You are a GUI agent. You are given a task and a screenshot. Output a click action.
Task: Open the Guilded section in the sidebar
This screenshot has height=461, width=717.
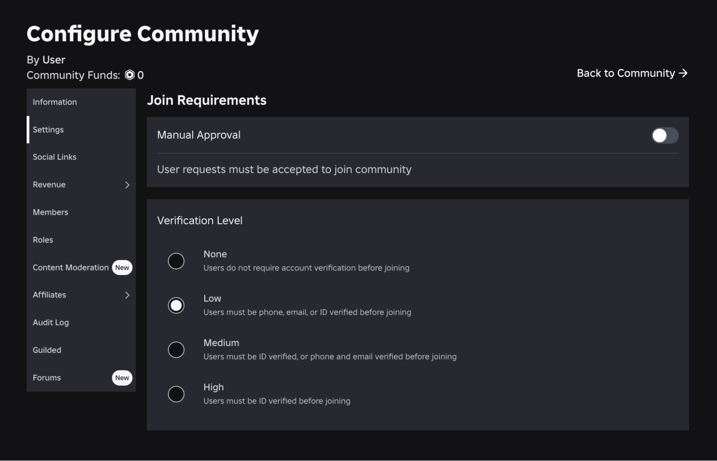[47, 350]
